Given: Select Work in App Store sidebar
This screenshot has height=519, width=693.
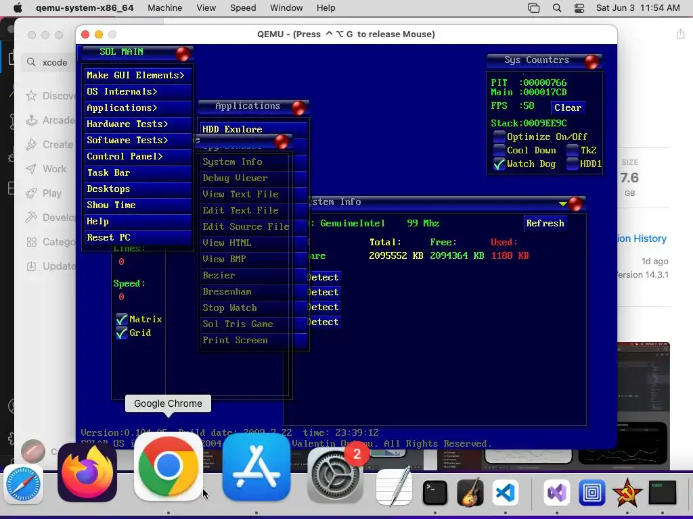Looking at the screenshot, I should click(46, 168).
